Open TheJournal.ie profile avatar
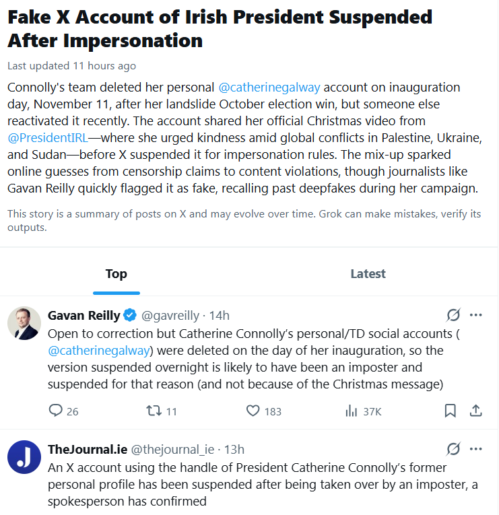This screenshot has width=499, height=515. [x=24, y=458]
